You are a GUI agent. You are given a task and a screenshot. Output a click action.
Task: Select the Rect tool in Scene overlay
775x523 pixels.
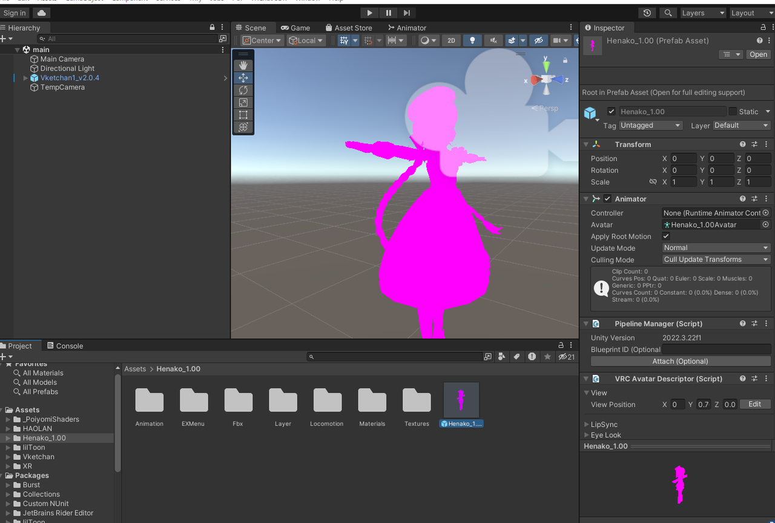243,115
